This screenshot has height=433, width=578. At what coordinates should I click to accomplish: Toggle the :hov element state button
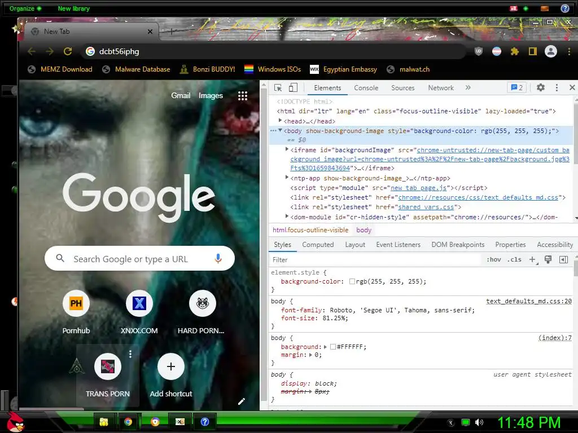493,259
